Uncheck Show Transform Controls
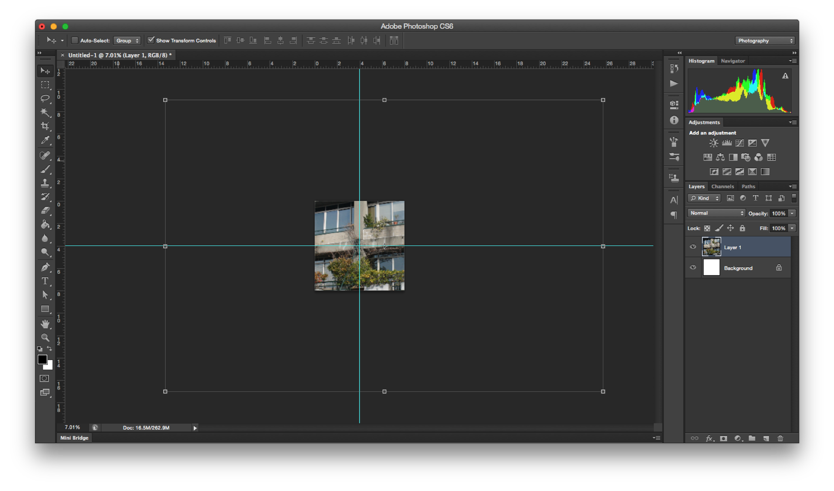Viewport: 834px width, 491px height. [151, 40]
